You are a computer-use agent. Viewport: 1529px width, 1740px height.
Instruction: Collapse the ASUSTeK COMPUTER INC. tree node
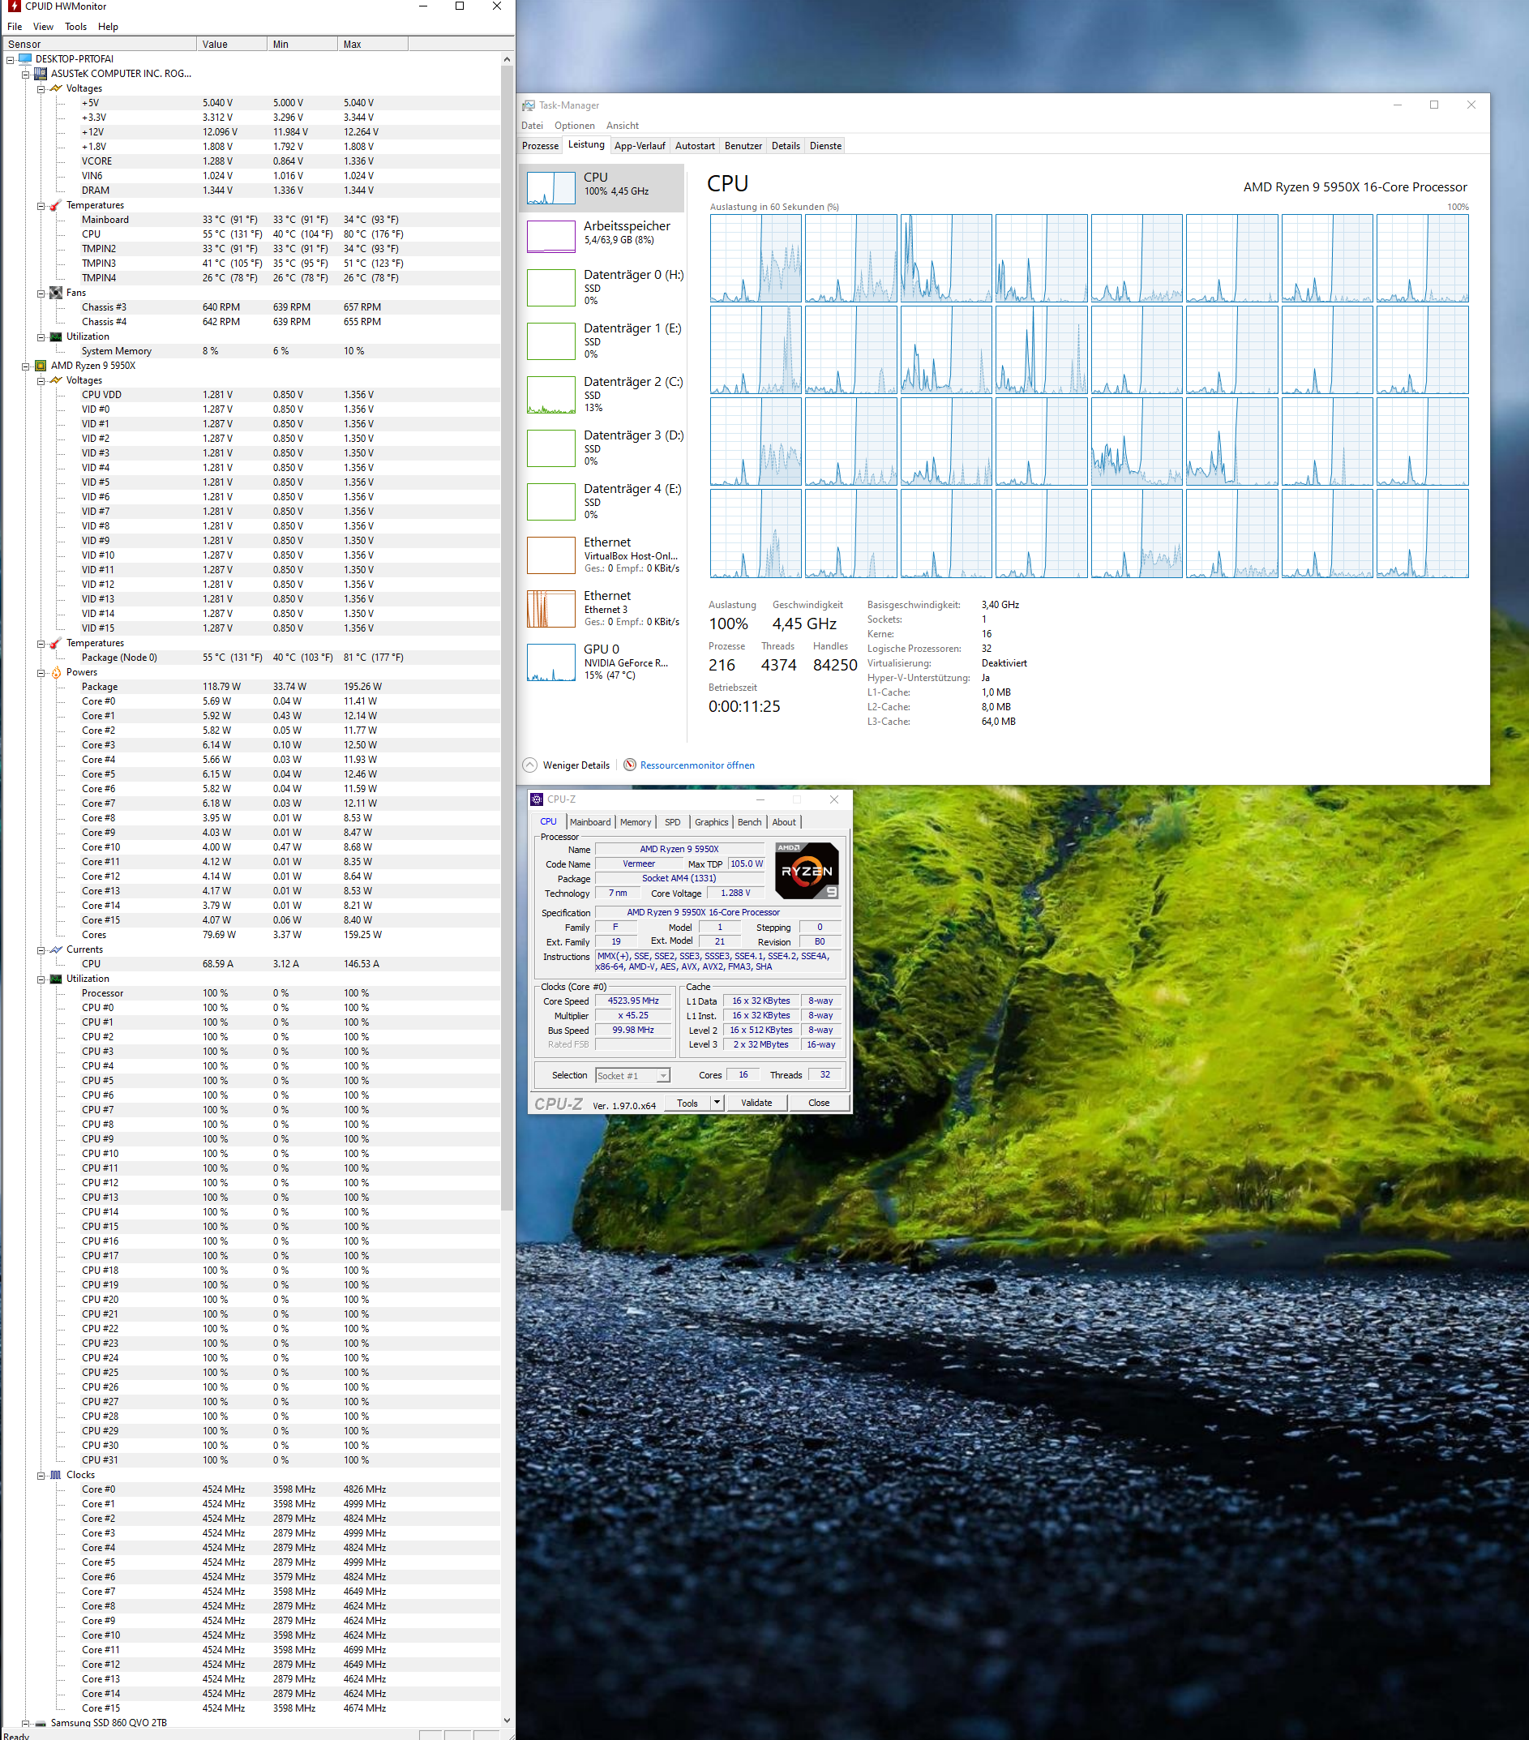coord(26,74)
